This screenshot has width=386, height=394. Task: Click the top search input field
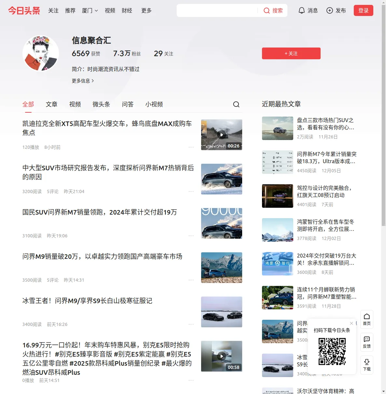pyautogui.click(x=217, y=10)
